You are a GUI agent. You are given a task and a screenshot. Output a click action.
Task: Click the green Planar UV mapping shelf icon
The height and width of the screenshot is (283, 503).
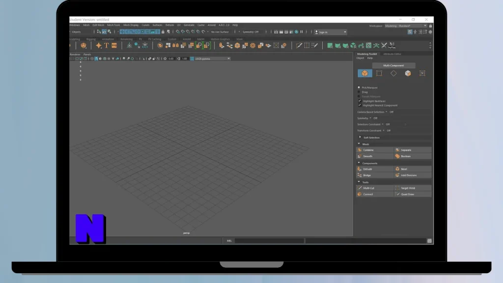click(330, 46)
